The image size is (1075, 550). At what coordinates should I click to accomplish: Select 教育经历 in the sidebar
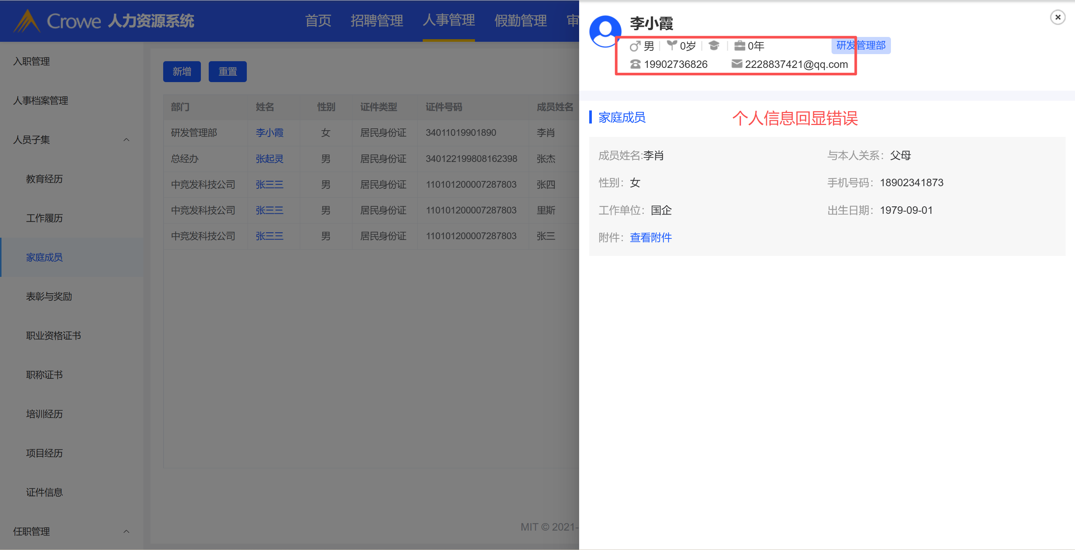click(x=44, y=179)
